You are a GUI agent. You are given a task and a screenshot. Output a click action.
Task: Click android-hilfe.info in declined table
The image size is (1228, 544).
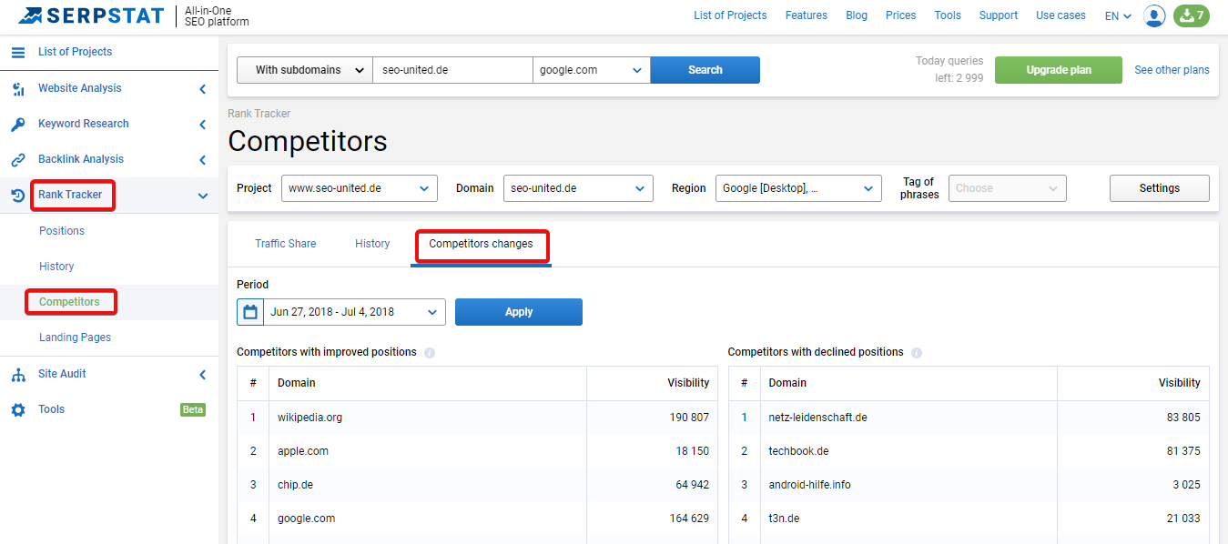coord(809,485)
